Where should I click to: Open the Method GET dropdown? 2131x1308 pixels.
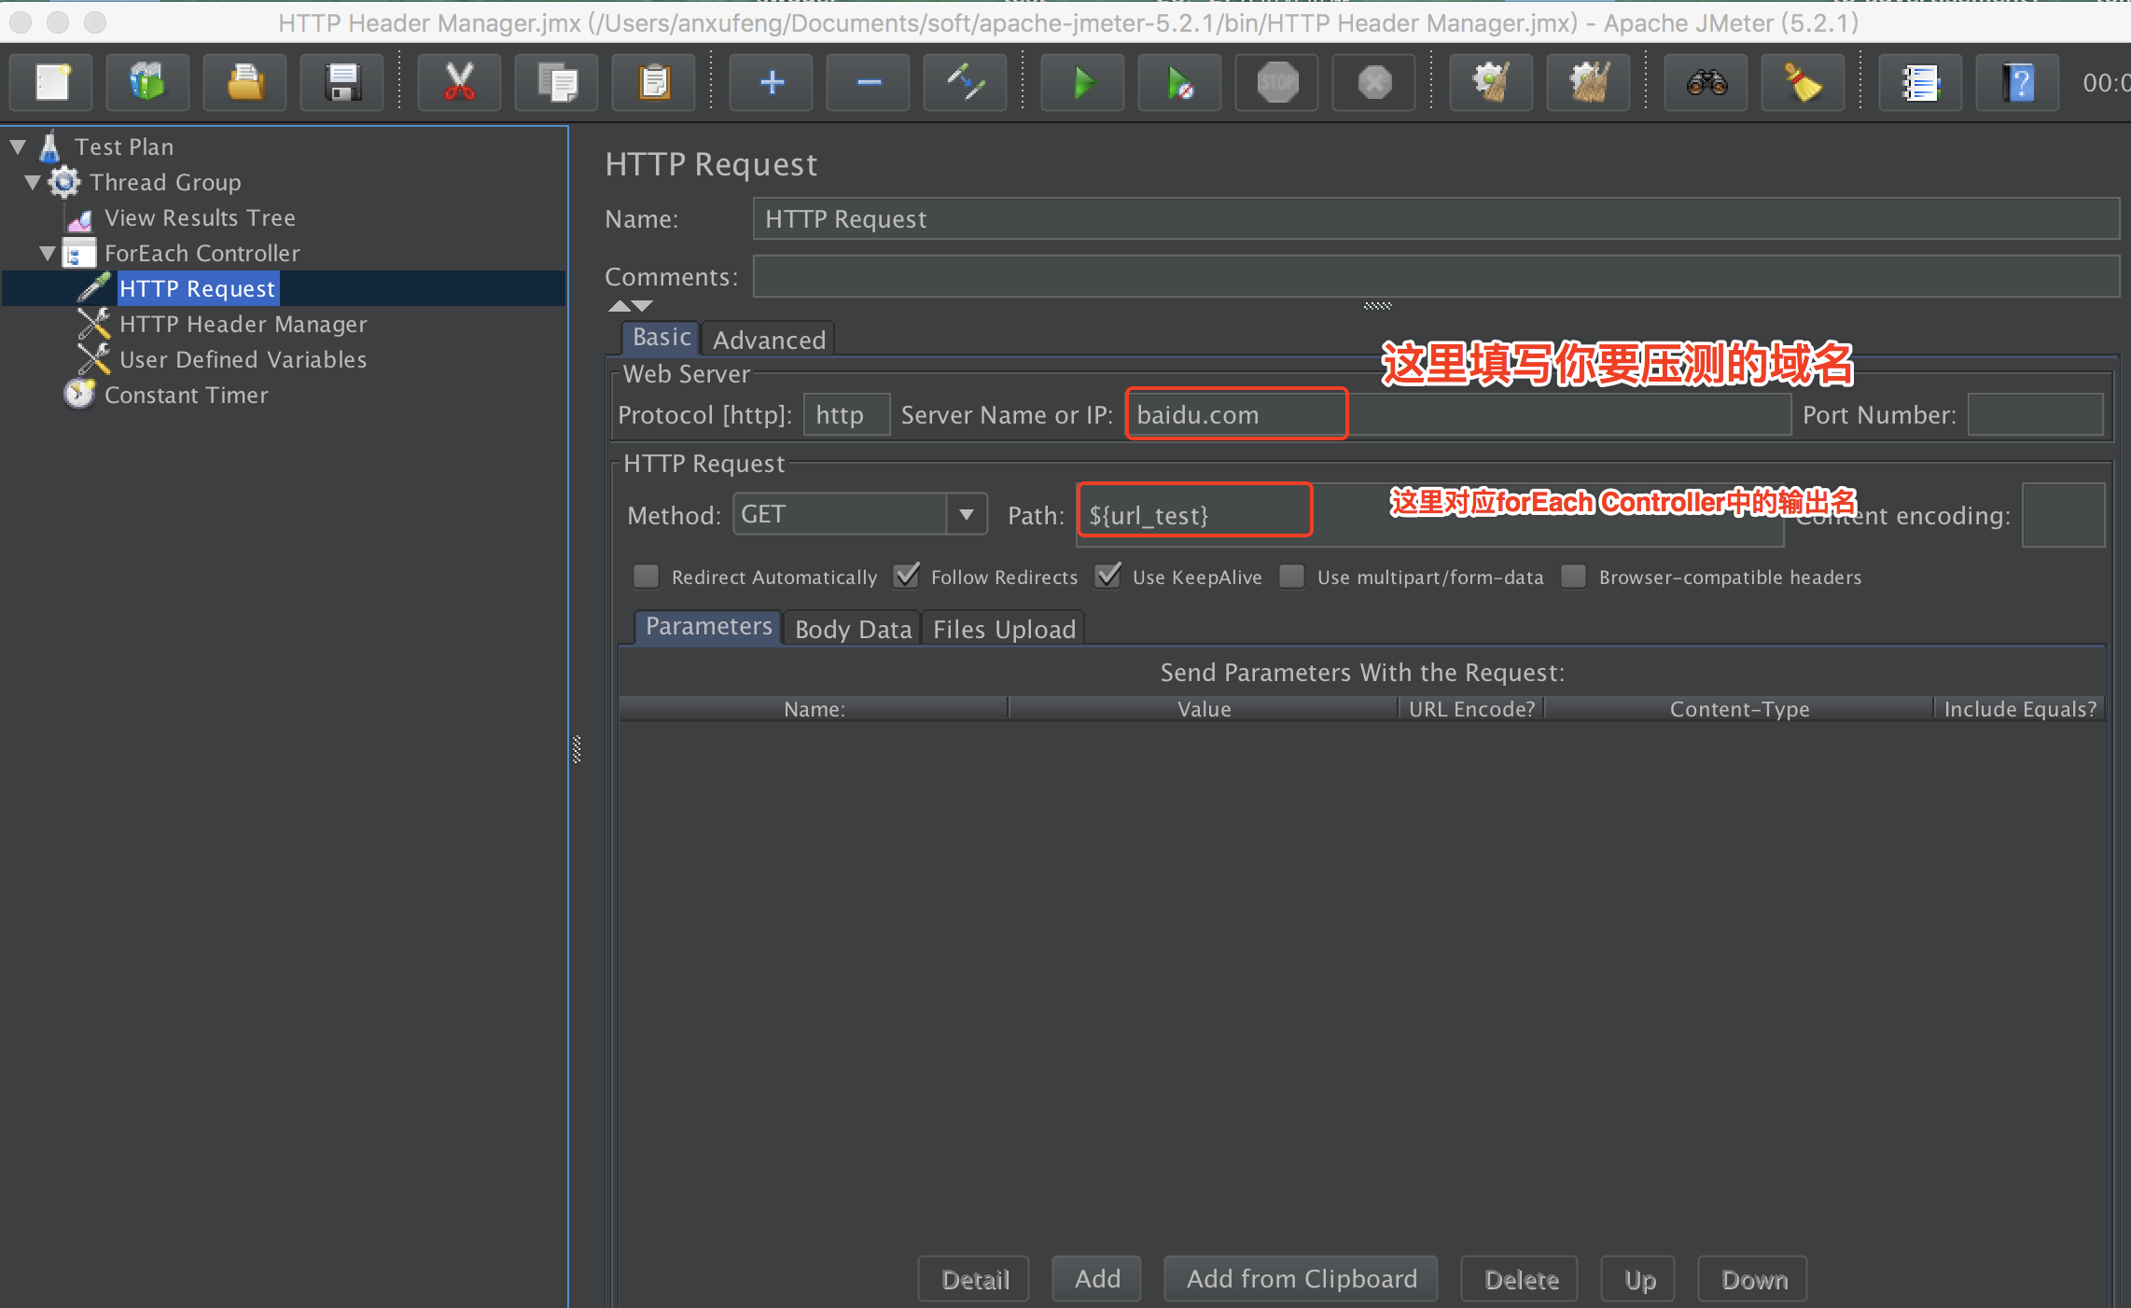coord(967,514)
